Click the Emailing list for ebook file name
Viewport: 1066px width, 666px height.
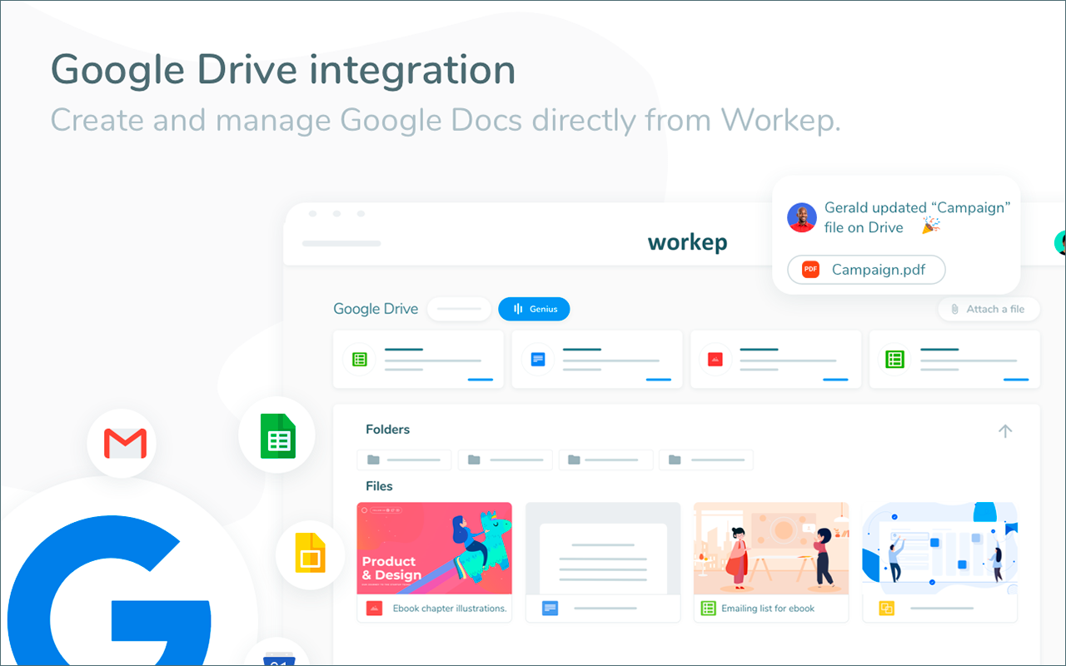[x=768, y=609]
